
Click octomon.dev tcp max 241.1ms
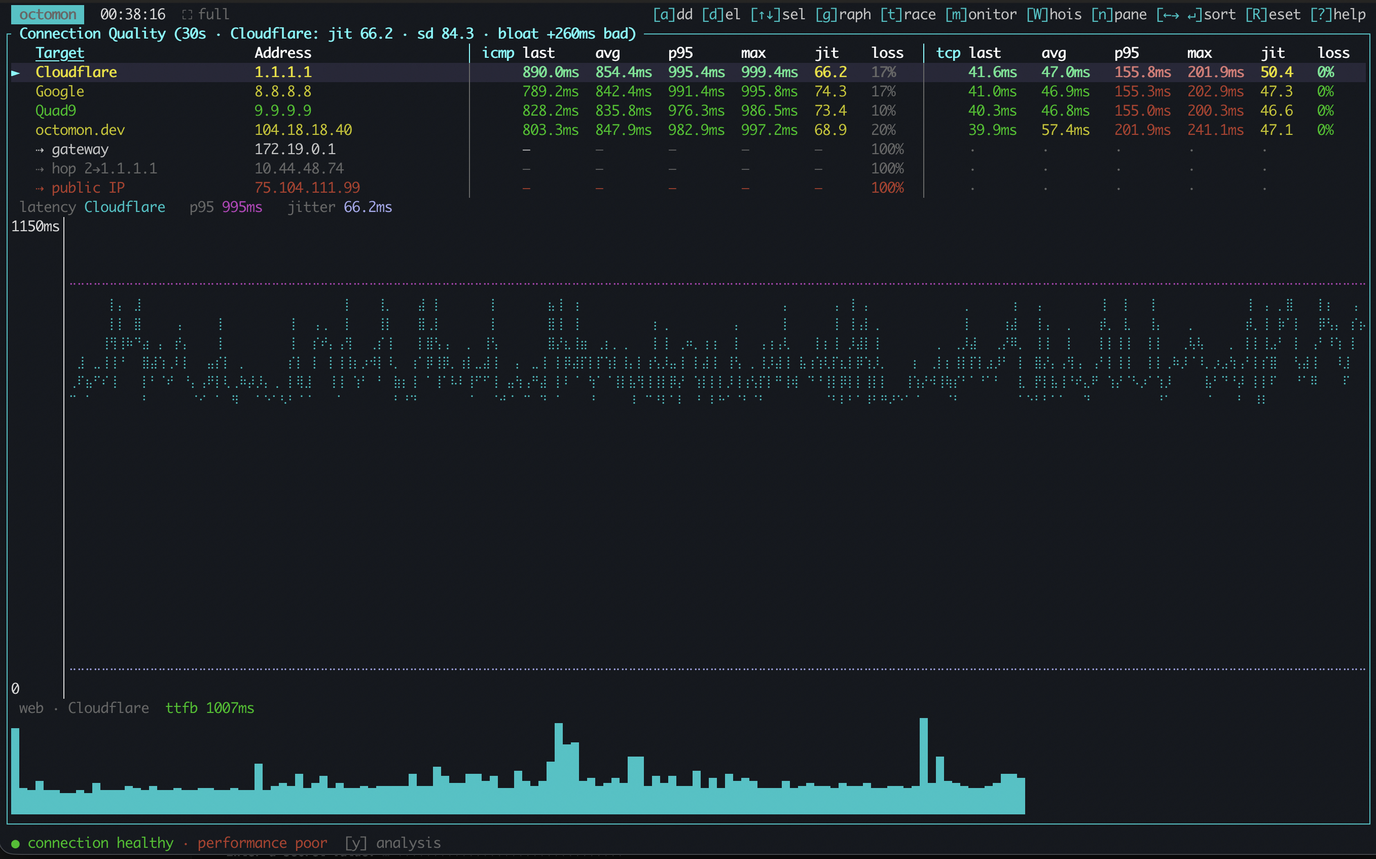1215,130
